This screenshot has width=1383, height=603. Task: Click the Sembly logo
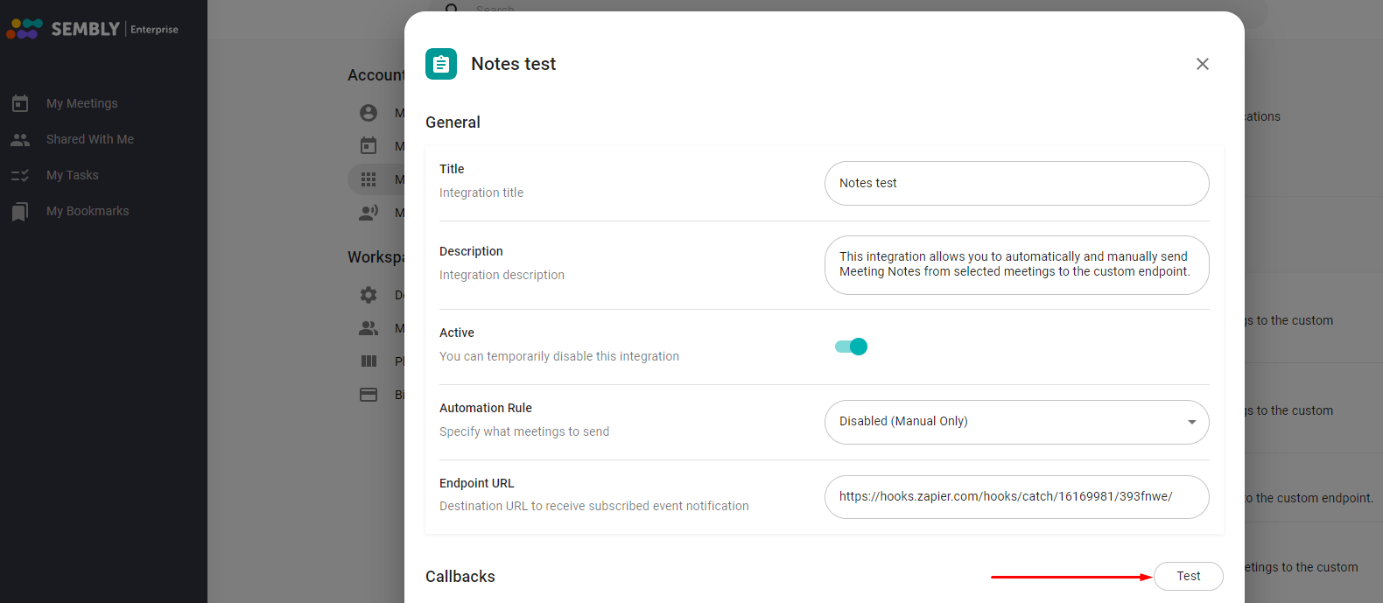click(x=63, y=29)
